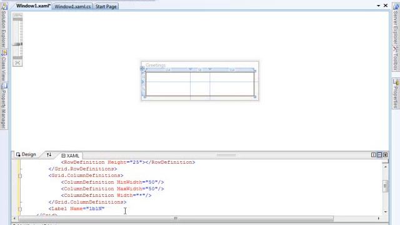Click the pane splitter grip handle
400x225 pixels.
pyautogui.click(x=226, y=155)
